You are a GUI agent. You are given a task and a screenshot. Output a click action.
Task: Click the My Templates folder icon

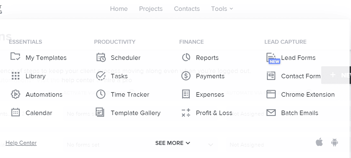(x=15, y=57)
